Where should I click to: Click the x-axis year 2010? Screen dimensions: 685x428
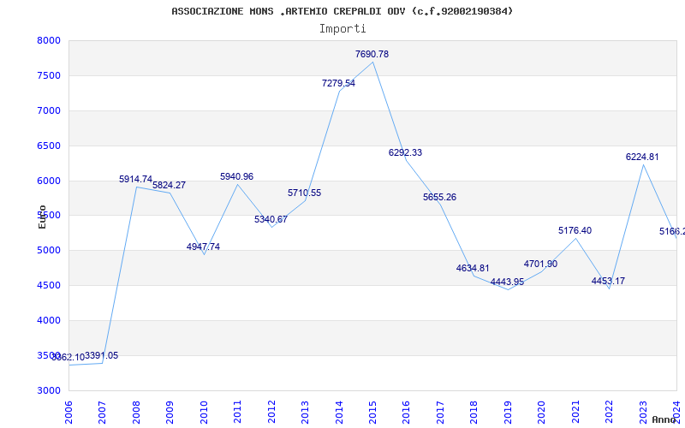[x=204, y=413]
